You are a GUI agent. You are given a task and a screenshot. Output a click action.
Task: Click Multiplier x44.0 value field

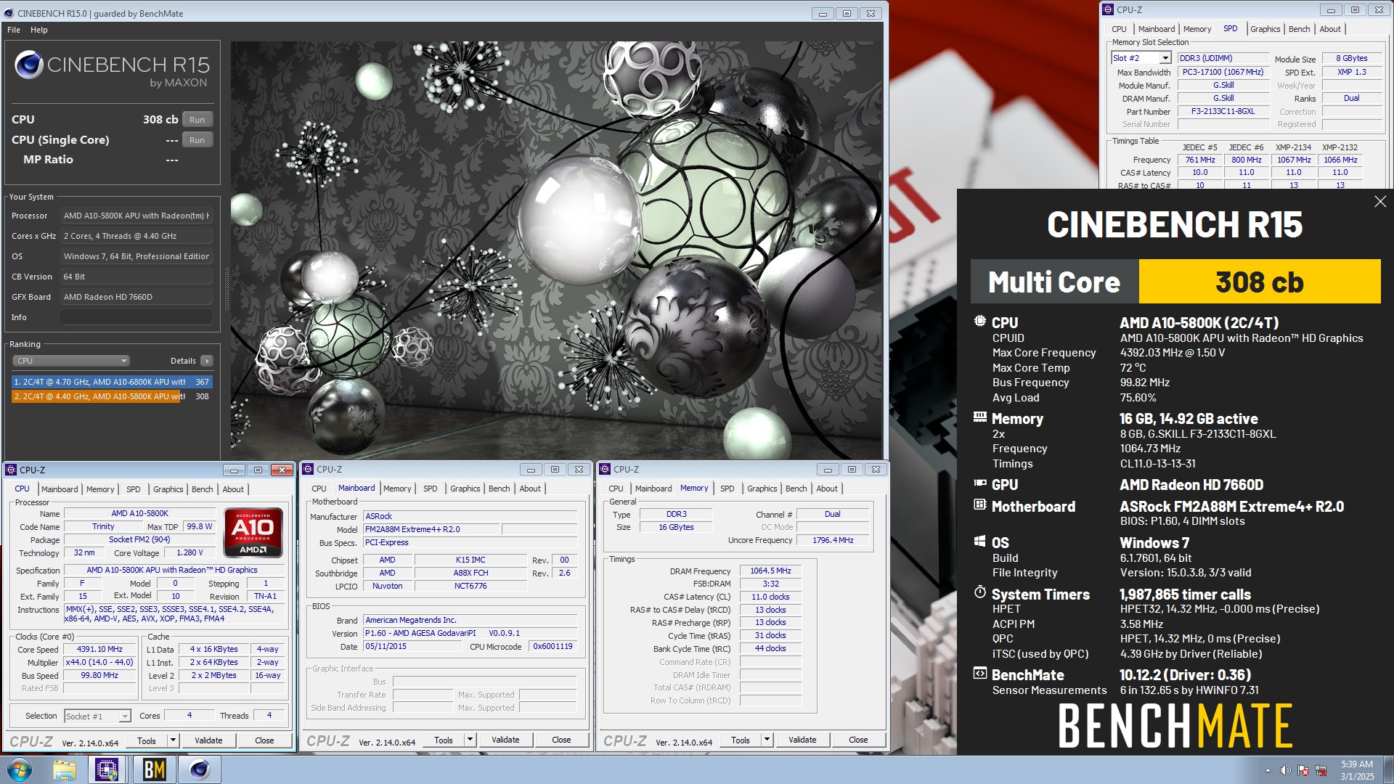pyautogui.click(x=99, y=663)
